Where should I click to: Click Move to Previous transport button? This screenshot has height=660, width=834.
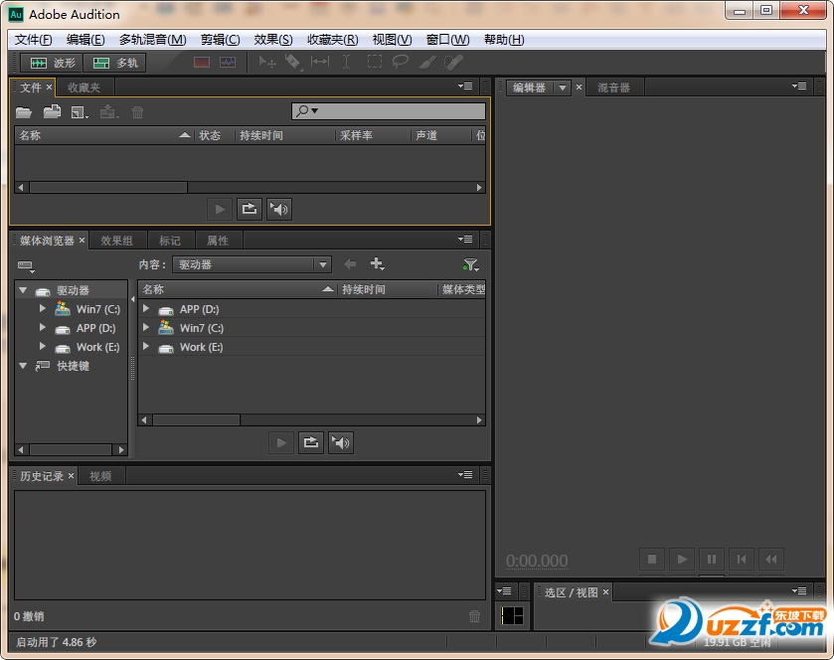coord(742,559)
